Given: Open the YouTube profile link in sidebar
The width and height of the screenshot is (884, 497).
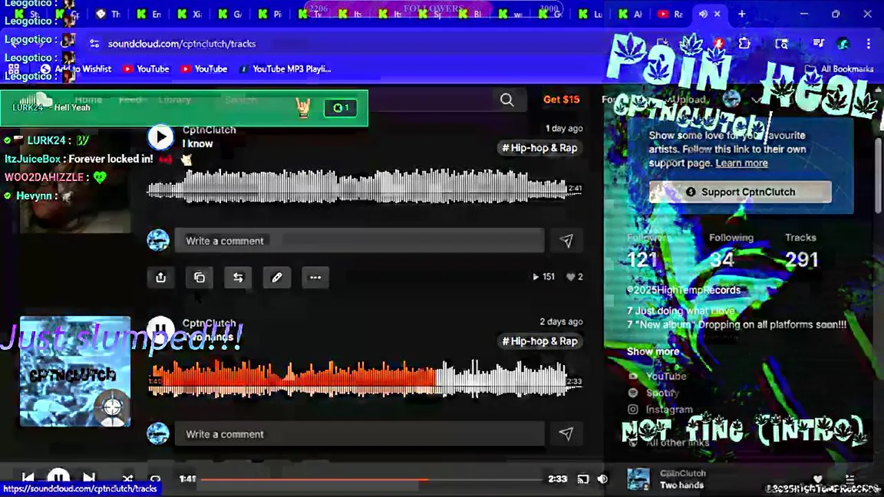Looking at the screenshot, I should click(x=666, y=376).
